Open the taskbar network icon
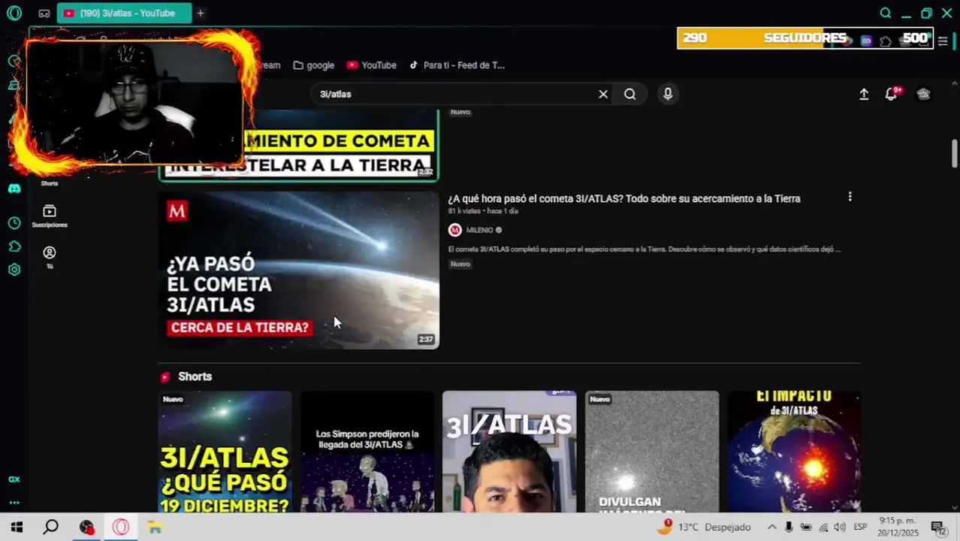The height and width of the screenshot is (541, 960). 823,527
